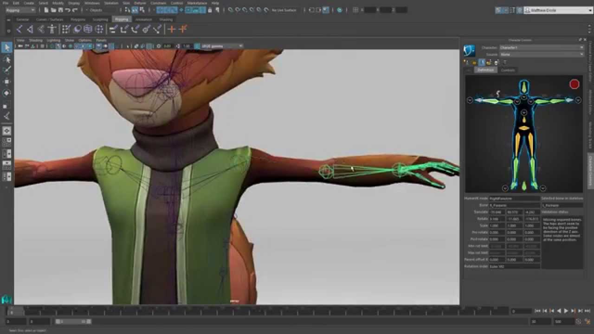Toggle Snap to grids magnet
This screenshot has width=594, height=334.
(x=231, y=10)
